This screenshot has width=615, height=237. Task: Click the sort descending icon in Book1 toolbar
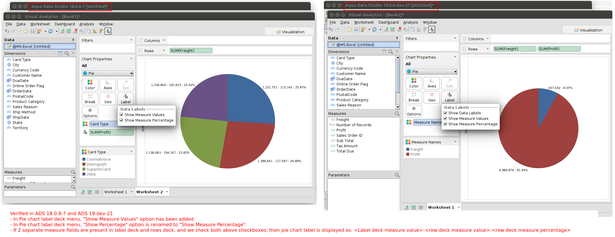point(101,31)
